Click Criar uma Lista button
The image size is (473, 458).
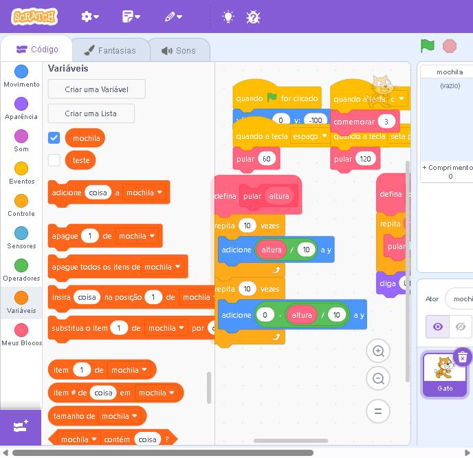pyautogui.click(x=91, y=113)
